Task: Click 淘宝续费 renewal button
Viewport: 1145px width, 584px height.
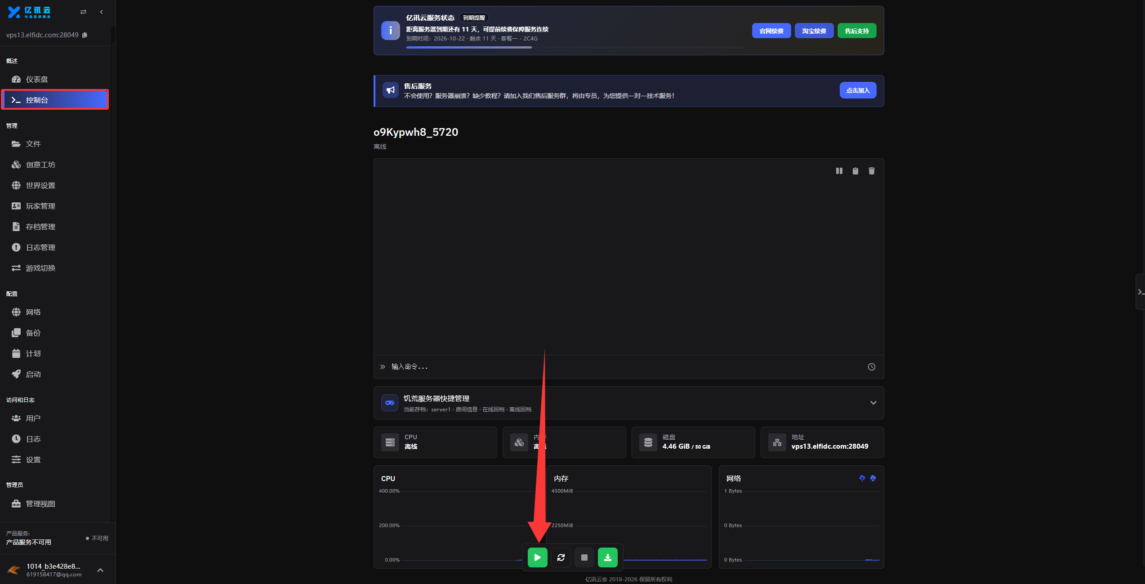Action: [814, 31]
